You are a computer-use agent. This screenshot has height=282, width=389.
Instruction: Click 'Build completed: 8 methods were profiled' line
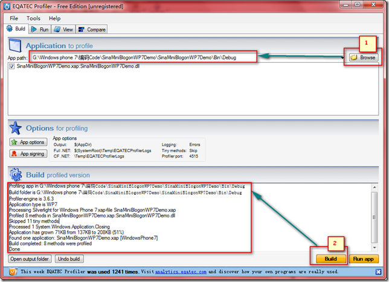[x=50, y=243]
